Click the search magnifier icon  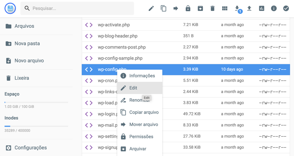27,8
